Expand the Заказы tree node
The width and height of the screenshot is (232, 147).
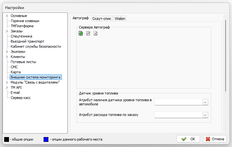(7, 31)
